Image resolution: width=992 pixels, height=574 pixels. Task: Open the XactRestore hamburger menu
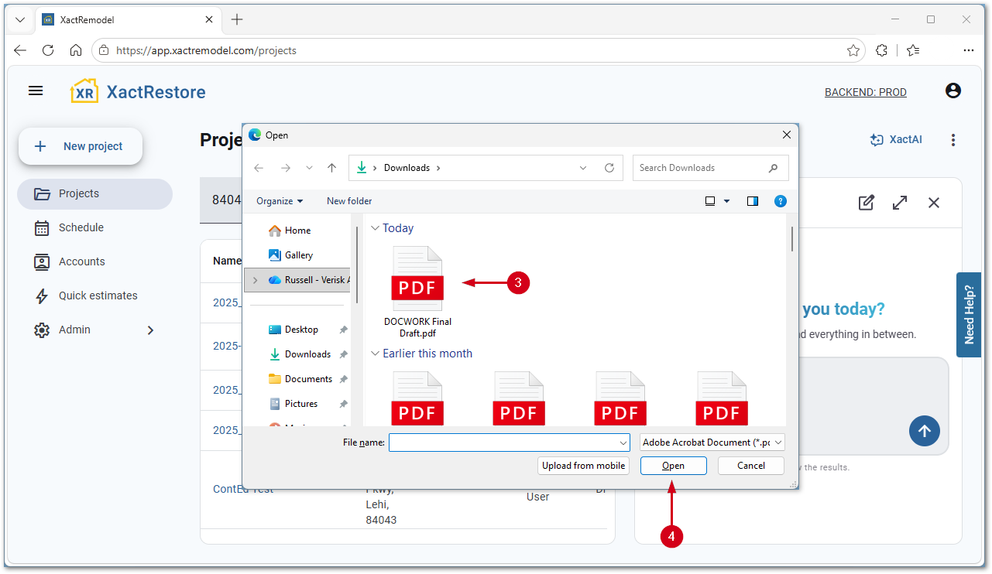[36, 91]
